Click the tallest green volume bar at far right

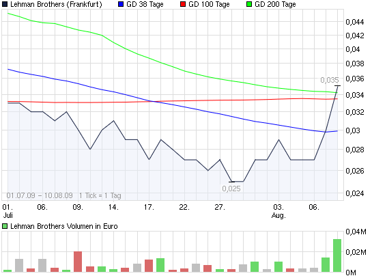[337, 255]
